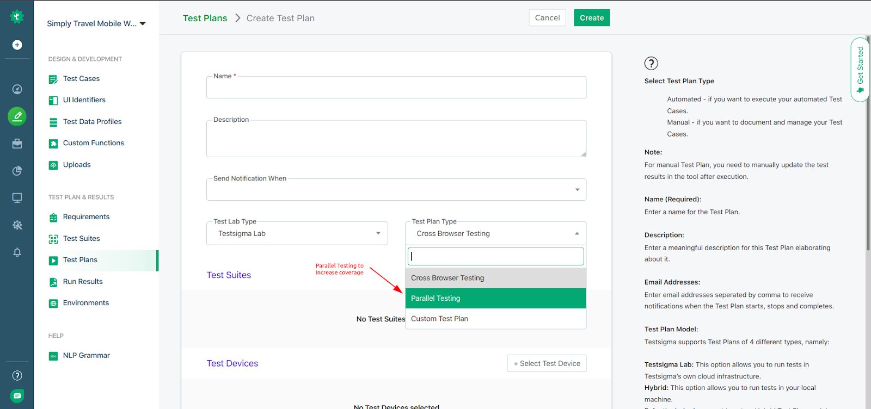
Task: Click the Uploads icon
Action: click(x=53, y=165)
